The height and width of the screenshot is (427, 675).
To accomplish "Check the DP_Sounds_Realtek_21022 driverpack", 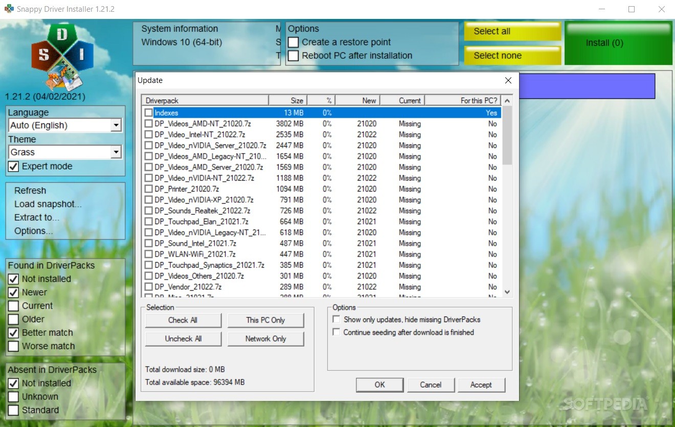I will [148, 210].
